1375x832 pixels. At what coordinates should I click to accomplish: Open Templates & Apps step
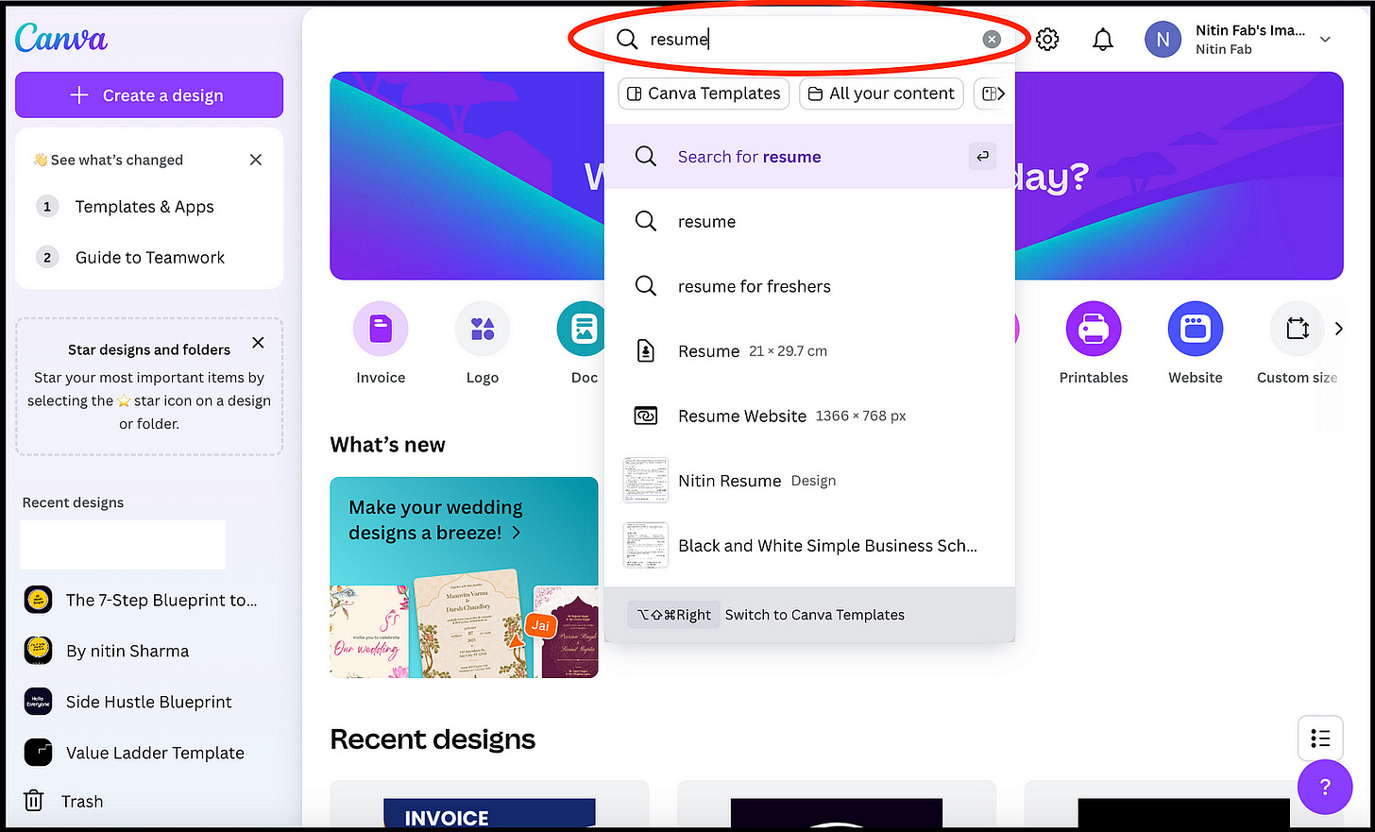point(144,207)
